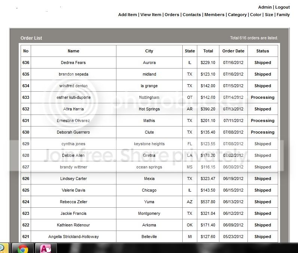
Task: Open the Orders menu link
Action: click(172, 15)
